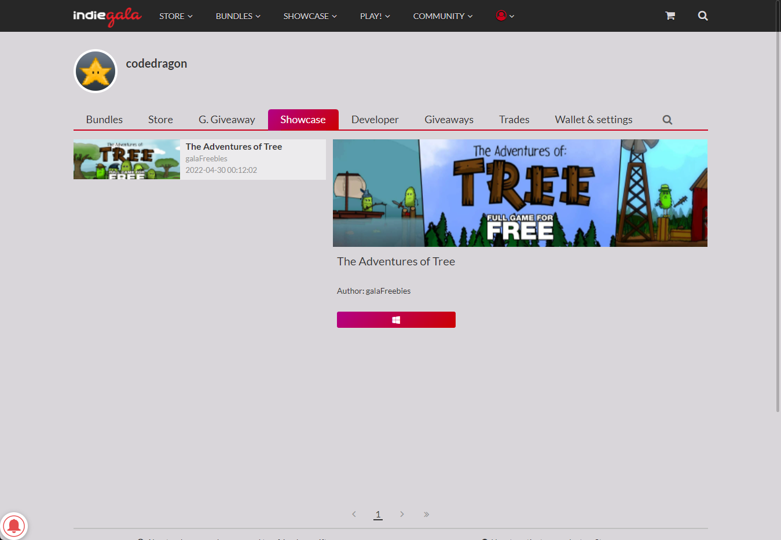The width and height of the screenshot is (781, 540).
Task: Select page number 1
Action: point(378,514)
